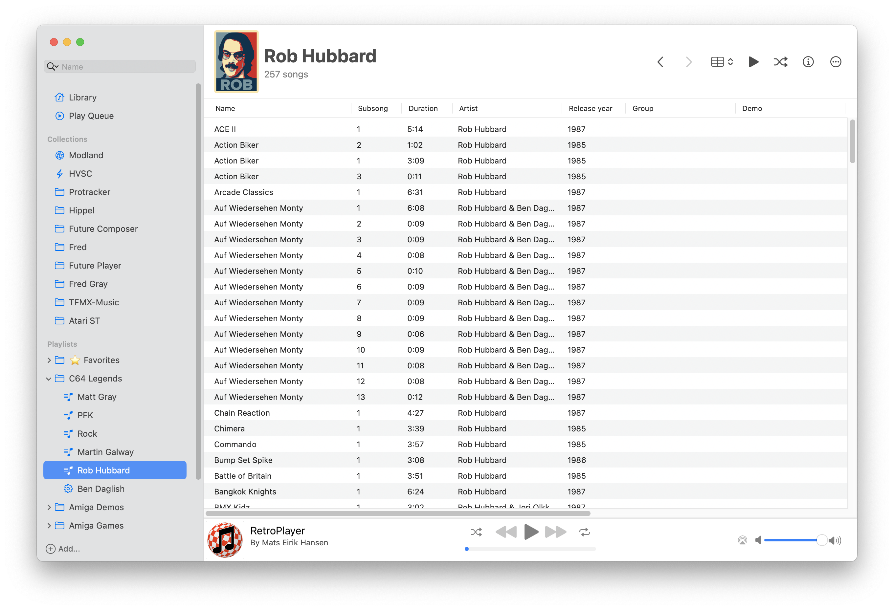Screen dimensions: 894x610
Task: Select the Martin Galway playlist
Action: click(105, 451)
